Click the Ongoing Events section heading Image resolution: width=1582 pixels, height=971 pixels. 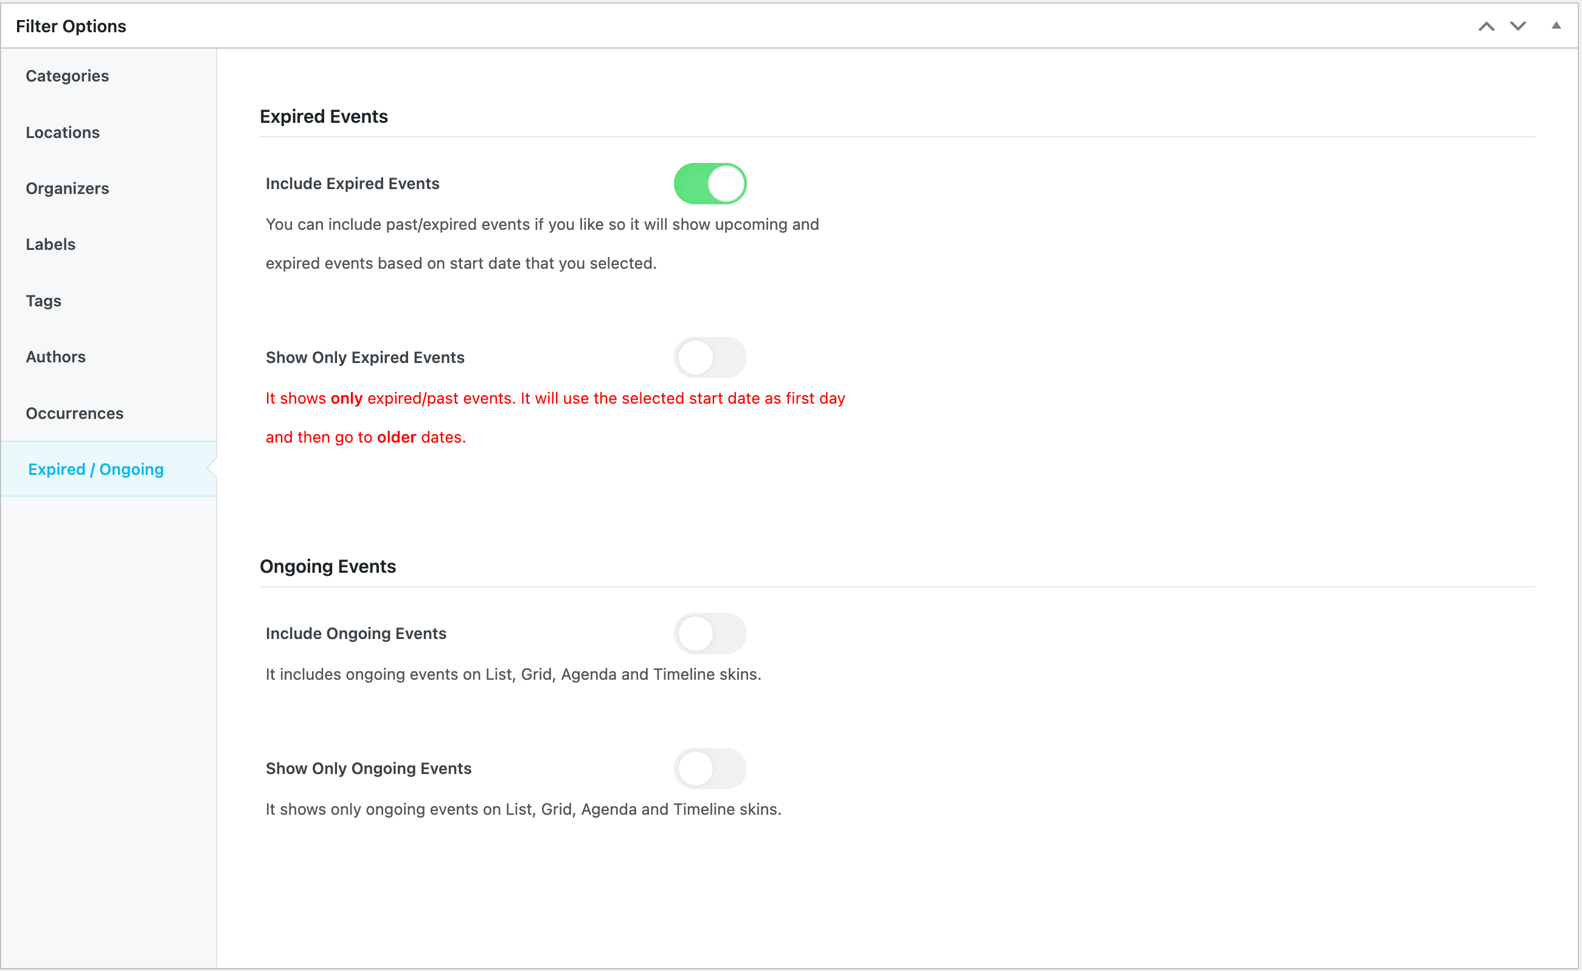[328, 567]
